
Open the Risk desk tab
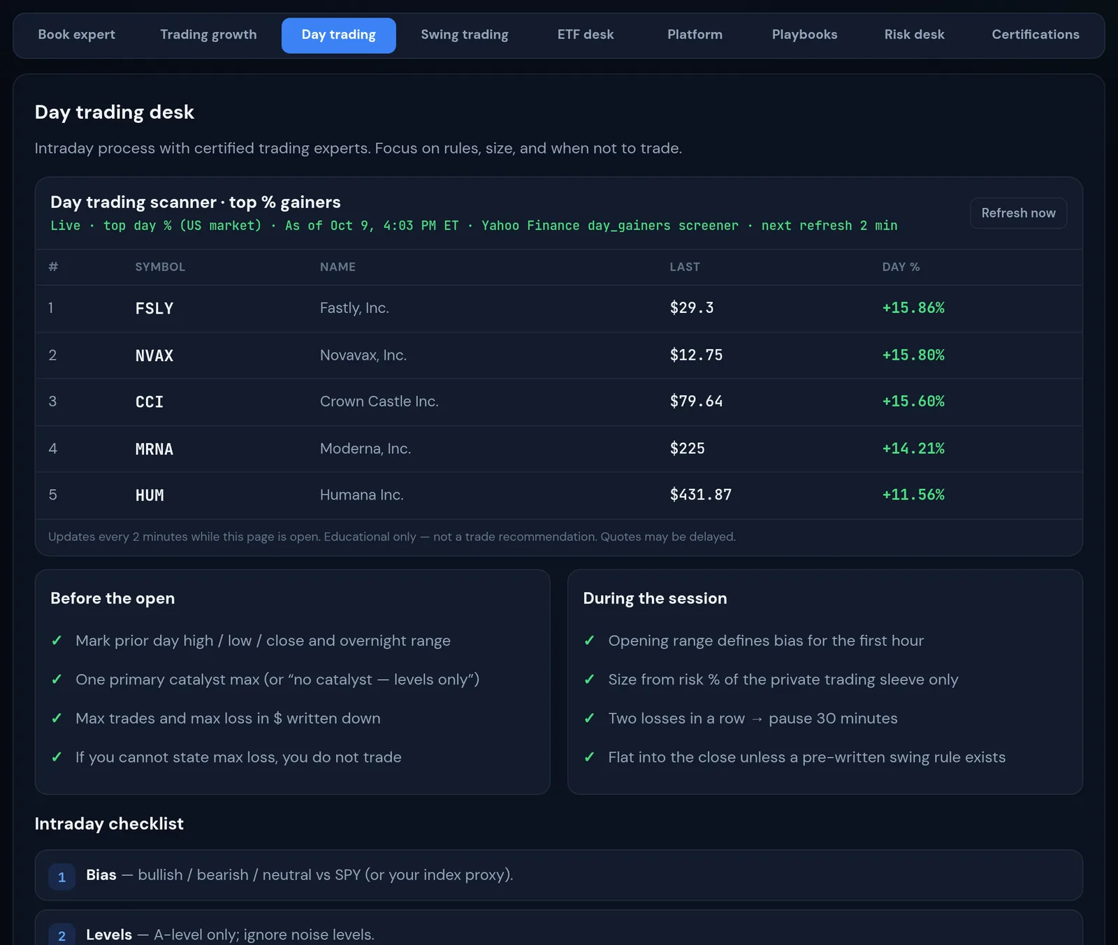[x=914, y=35]
